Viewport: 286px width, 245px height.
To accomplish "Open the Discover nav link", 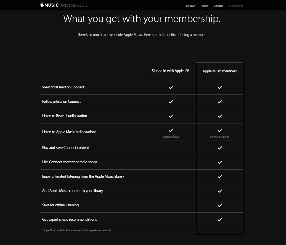I will click(190, 6).
